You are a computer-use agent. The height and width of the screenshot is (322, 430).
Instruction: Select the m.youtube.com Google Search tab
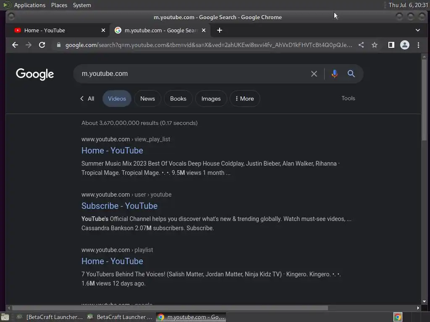click(160, 30)
